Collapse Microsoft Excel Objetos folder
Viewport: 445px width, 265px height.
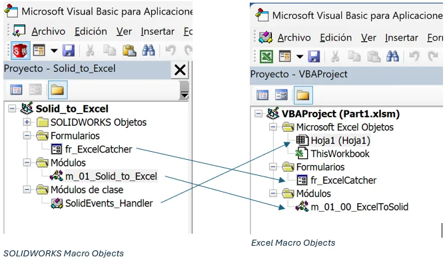click(x=272, y=127)
